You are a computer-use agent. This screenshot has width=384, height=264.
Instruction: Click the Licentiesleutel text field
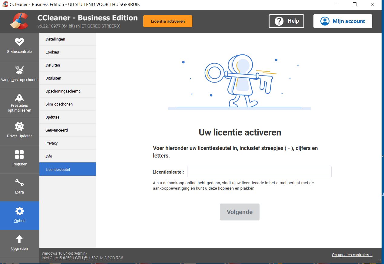[x=259, y=172]
